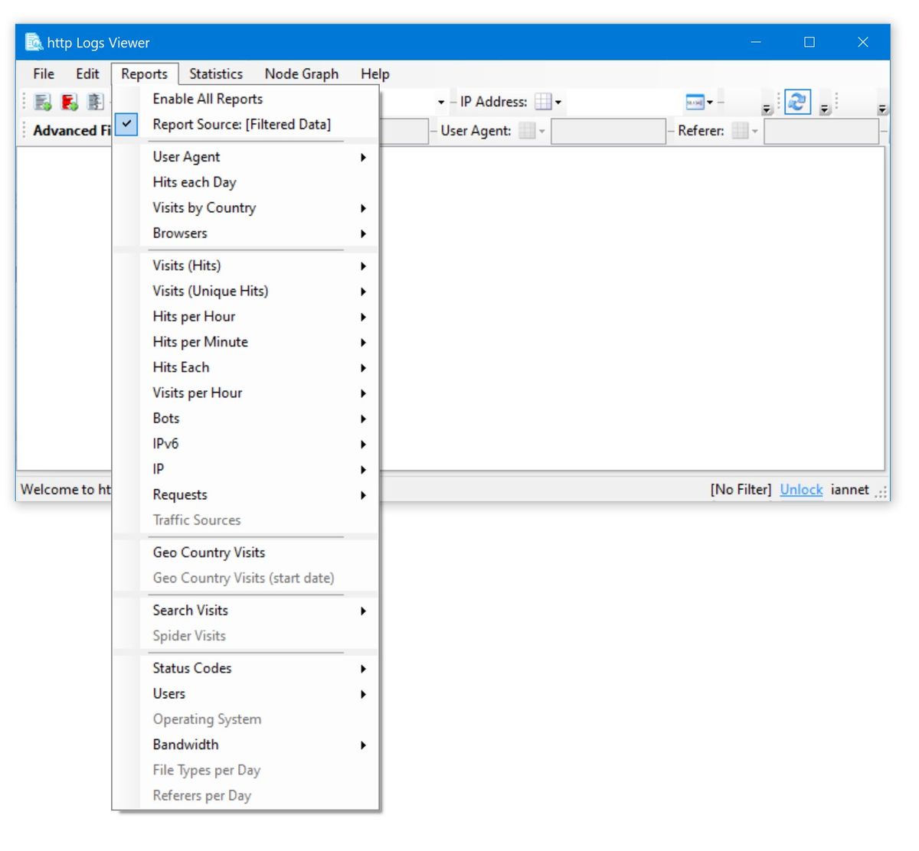Toggle the Report Source: [Filtered Data] checkmark
The height and width of the screenshot is (851, 919).
[126, 125]
